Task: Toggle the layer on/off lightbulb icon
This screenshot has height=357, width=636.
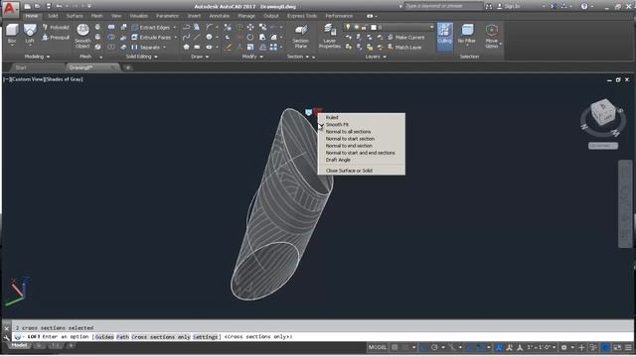Action: pos(348,27)
